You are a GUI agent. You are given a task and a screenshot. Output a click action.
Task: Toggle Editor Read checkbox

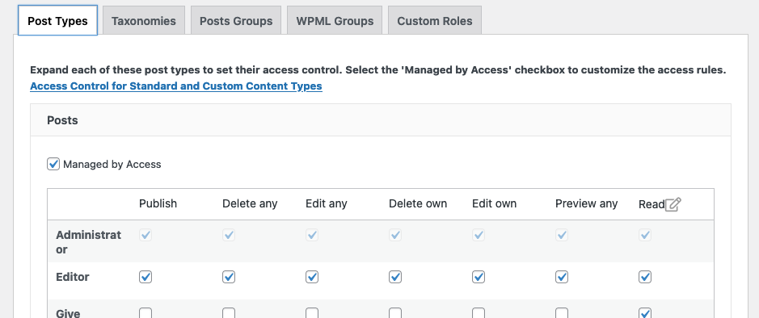tap(645, 277)
